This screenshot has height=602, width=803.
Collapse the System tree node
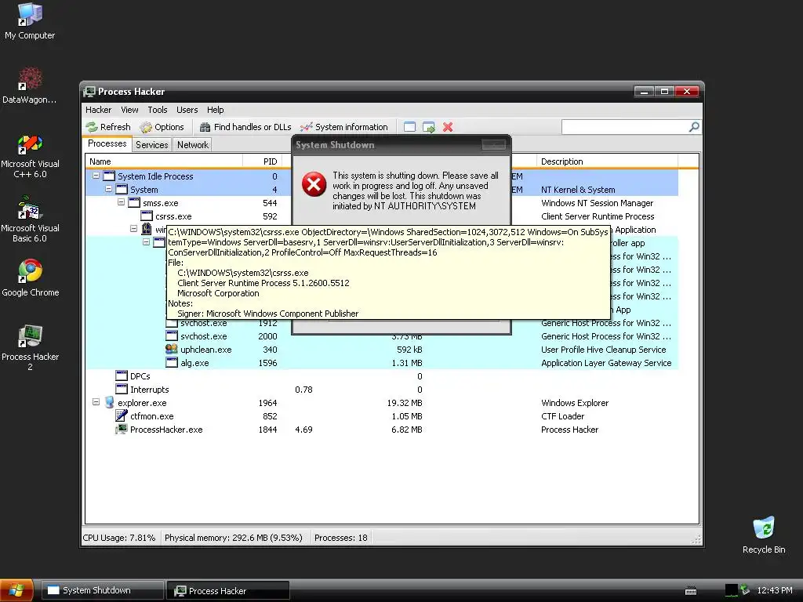coord(108,189)
